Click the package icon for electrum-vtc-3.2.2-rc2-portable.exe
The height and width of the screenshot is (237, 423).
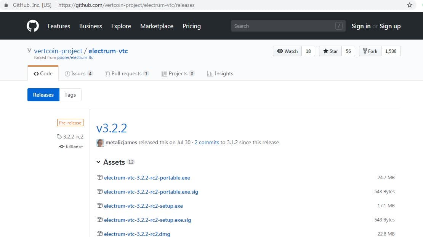click(x=99, y=178)
